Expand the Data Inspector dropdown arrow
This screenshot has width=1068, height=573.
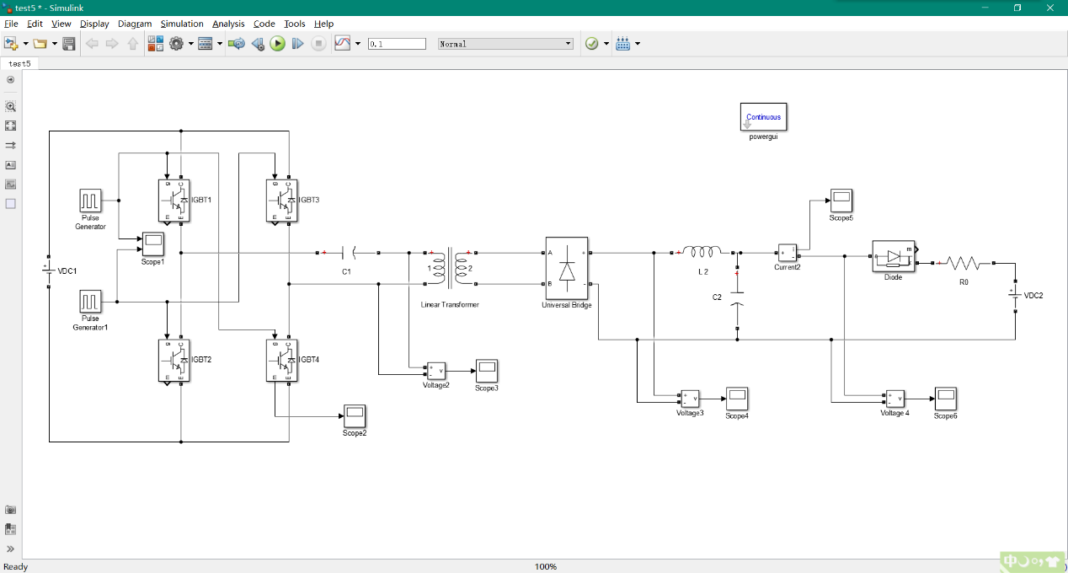pos(358,44)
